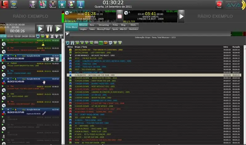The width and height of the screenshot is (246, 145).
Task: Click the preview play button below the tabs
Action: [67, 34]
